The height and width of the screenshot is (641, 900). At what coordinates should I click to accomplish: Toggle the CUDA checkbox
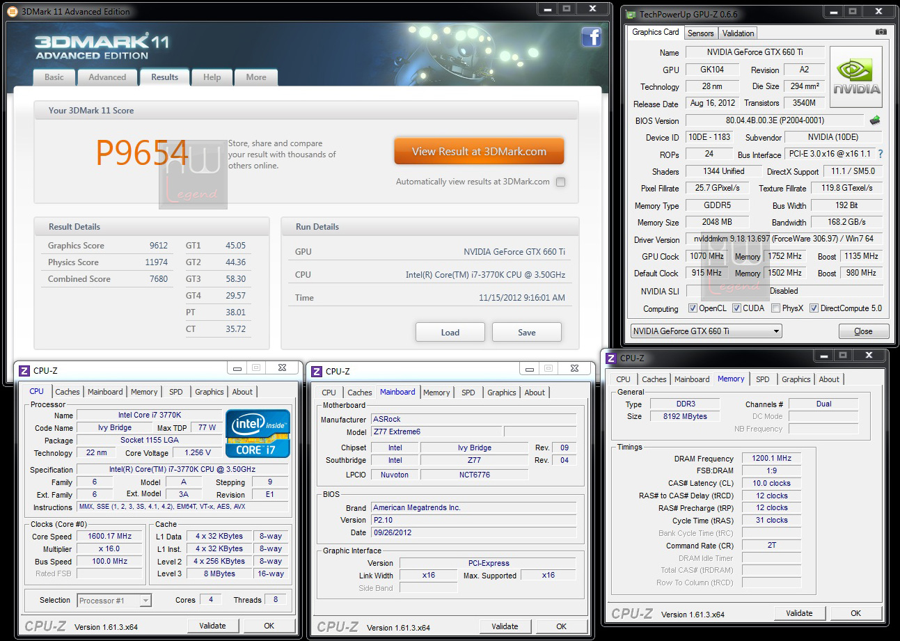click(x=736, y=308)
